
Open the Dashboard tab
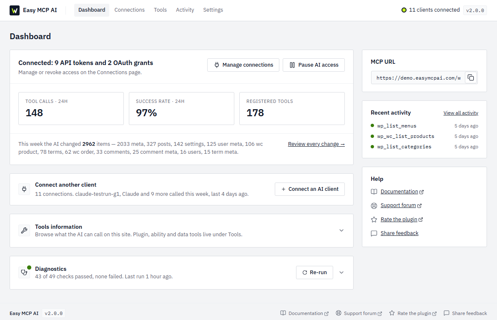(x=92, y=10)
